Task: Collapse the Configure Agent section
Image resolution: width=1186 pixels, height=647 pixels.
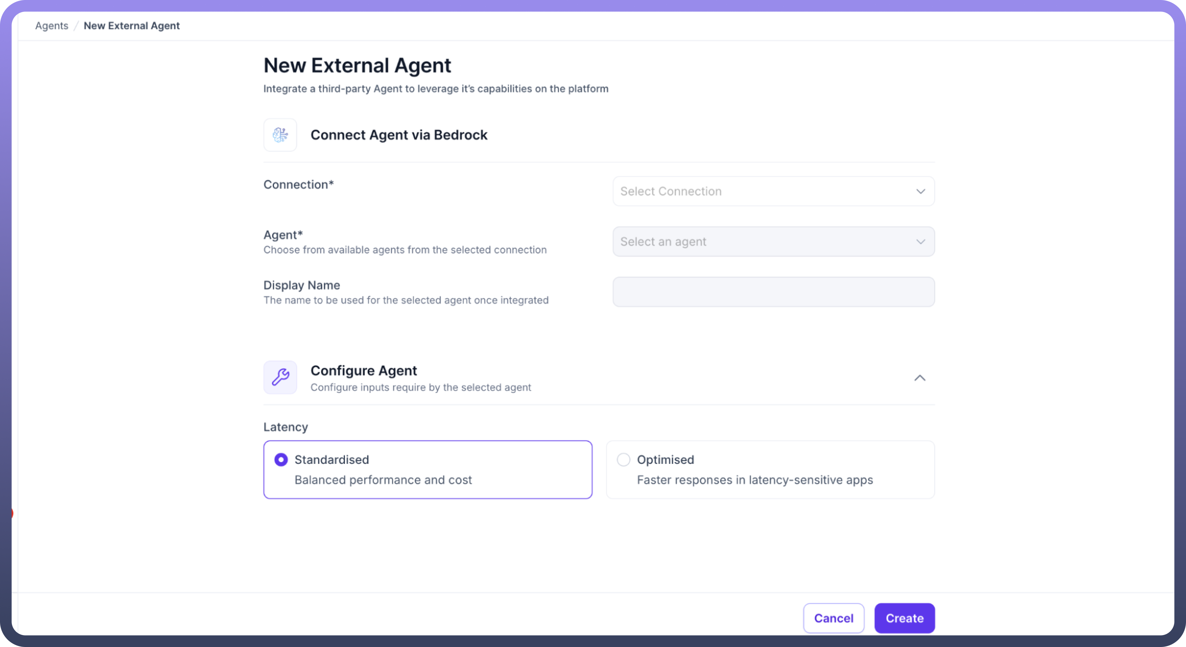Action: 919,378
